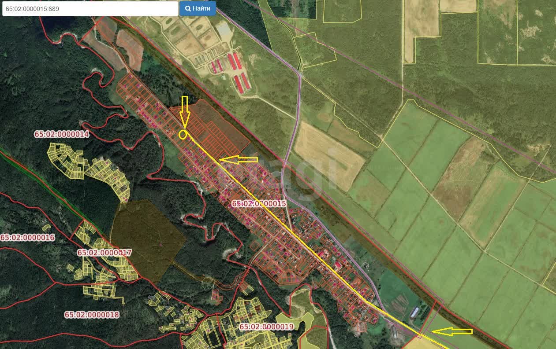Select the 65:02:0000019 quarter label

click(x=266, y=327)
